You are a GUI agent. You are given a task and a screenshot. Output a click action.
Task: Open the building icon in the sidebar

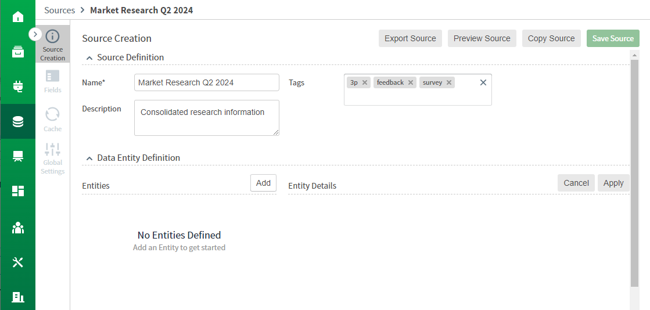point(18,297)
